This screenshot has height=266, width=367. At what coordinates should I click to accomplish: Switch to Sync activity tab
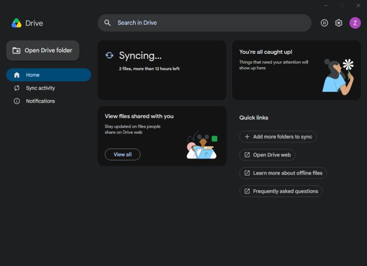49,88
